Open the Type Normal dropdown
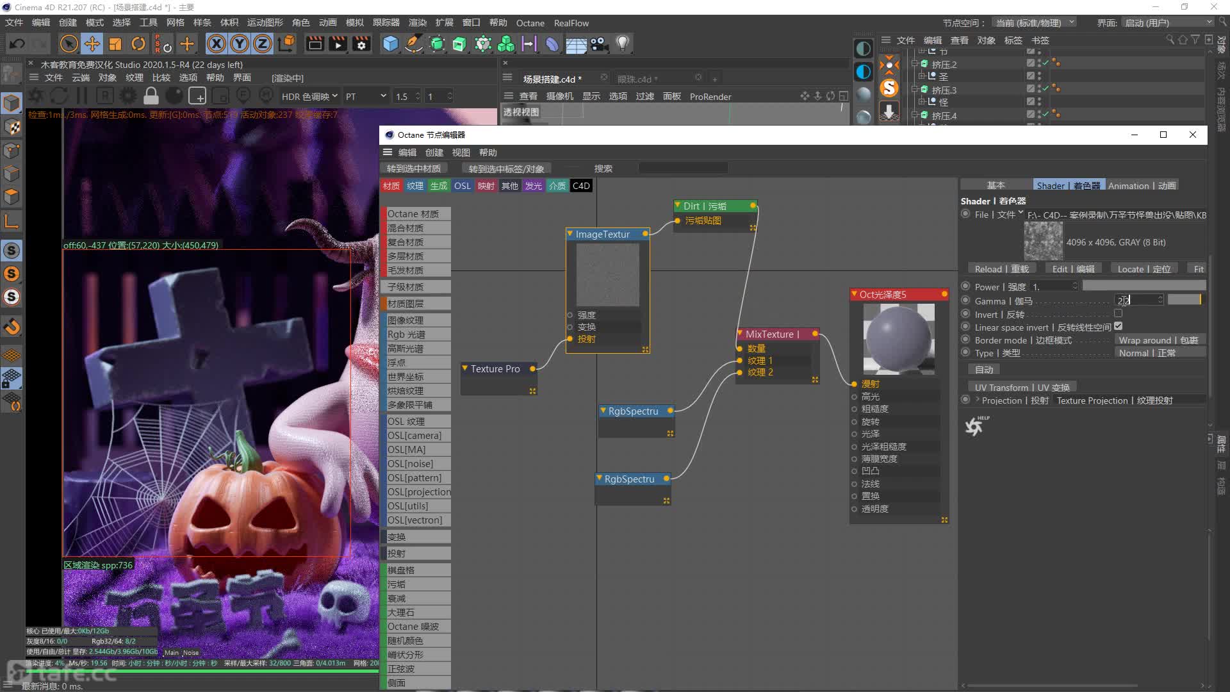Image resolution: width=1230 pixels, height=692 pixels. coord(1160,353)
